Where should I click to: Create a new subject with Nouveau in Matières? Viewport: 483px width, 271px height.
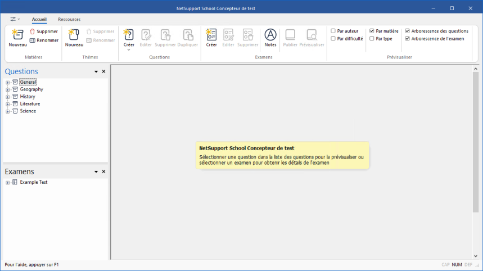point(17,38)
